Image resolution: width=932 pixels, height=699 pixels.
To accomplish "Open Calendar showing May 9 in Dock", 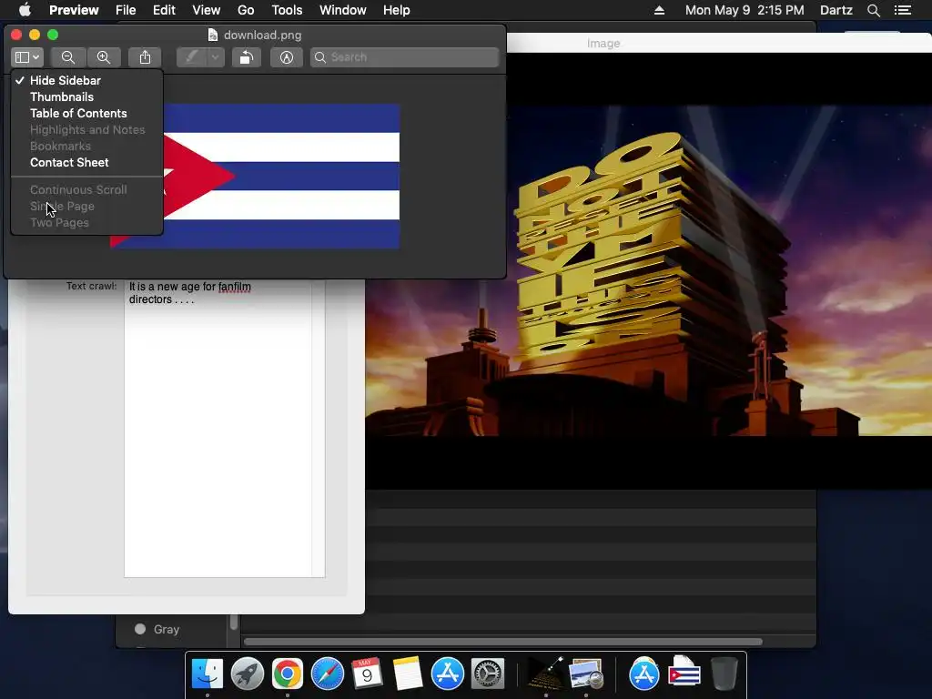I will [368, 674].
